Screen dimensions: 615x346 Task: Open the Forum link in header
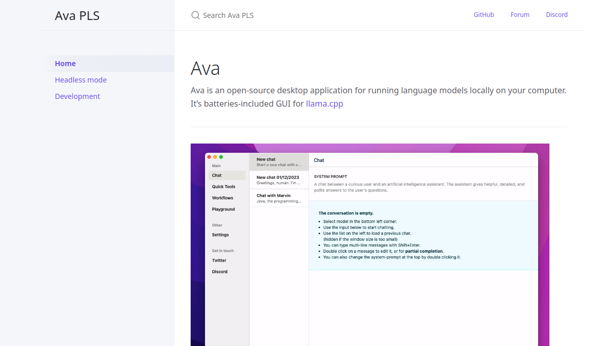[x=520, y=15]
